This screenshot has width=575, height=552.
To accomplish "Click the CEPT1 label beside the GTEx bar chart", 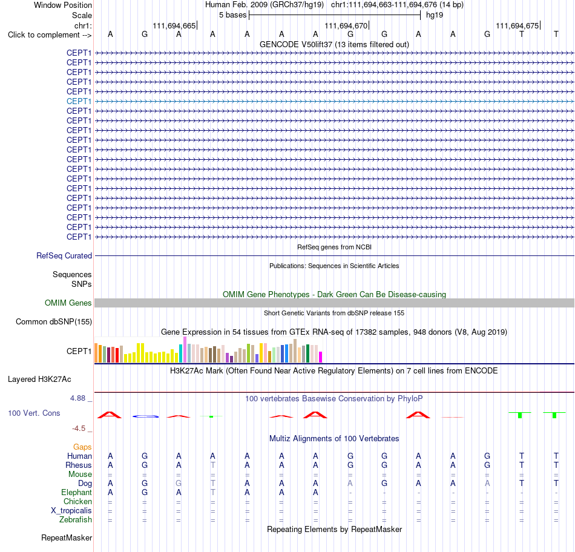I will coord(79,352).
